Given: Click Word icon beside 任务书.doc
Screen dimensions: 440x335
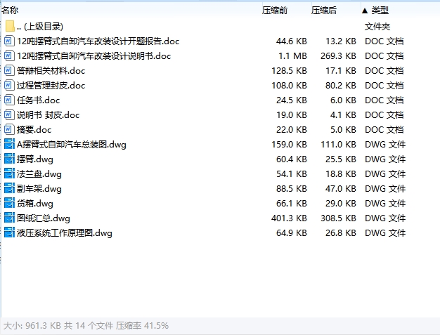Looking at the screenshot, I should pyautogui.click(x=9, y=100).
